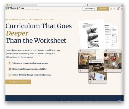Viewport: 129px width, 109px height.
Task: Like the wooden fence model post heart
Action: click(91, 82)
